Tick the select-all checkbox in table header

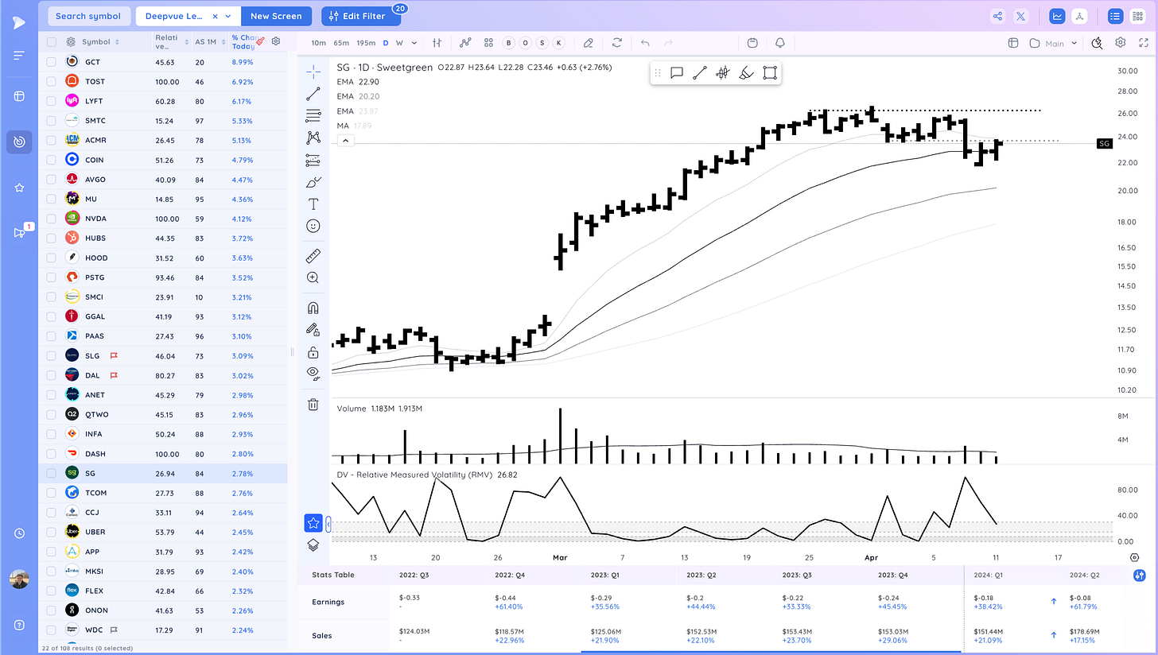coord(52,42)
